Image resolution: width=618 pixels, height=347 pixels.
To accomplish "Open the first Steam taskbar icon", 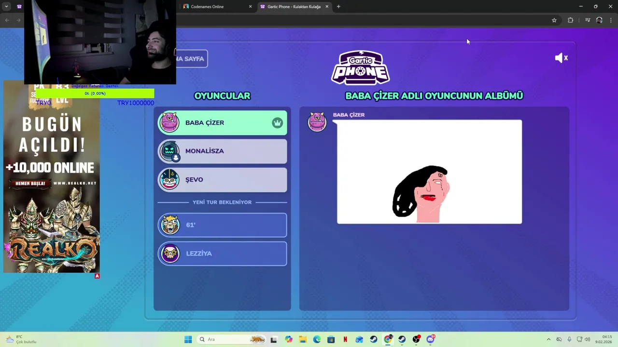I will [x=373, y=339].
